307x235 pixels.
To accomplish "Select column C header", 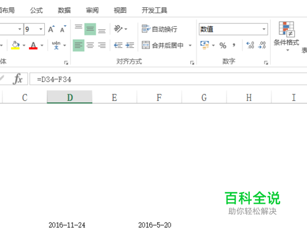I will tap(25, 97).
